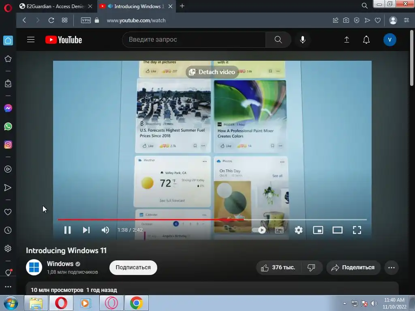This screenshot has height=311, width=415.
Task: Open My Flow send icon in address bar
Action: (x=367, y=20)
